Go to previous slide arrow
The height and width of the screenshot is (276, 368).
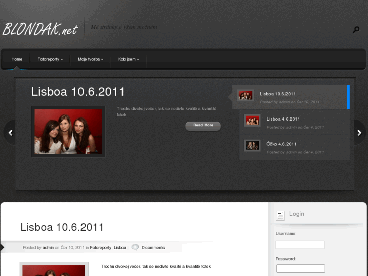(x=10, y=133)
